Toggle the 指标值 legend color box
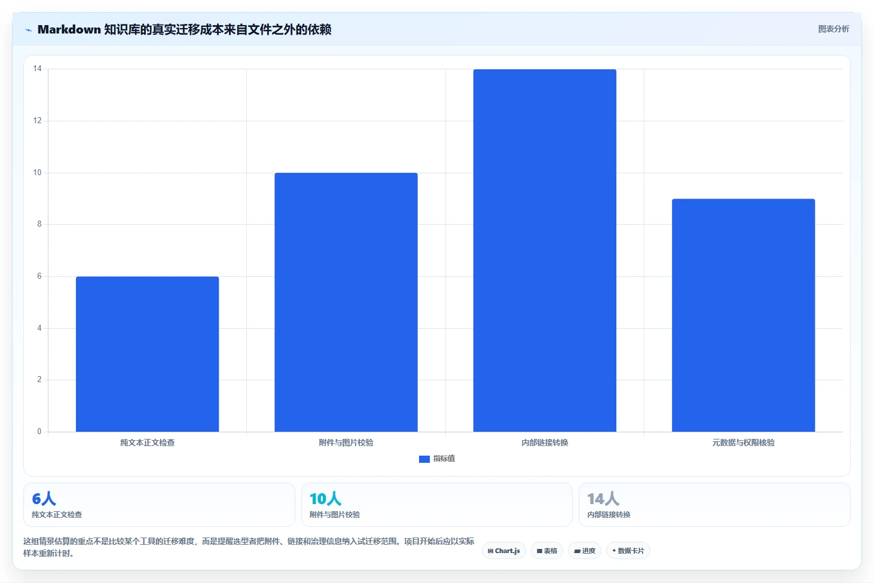 click(424, 459)
